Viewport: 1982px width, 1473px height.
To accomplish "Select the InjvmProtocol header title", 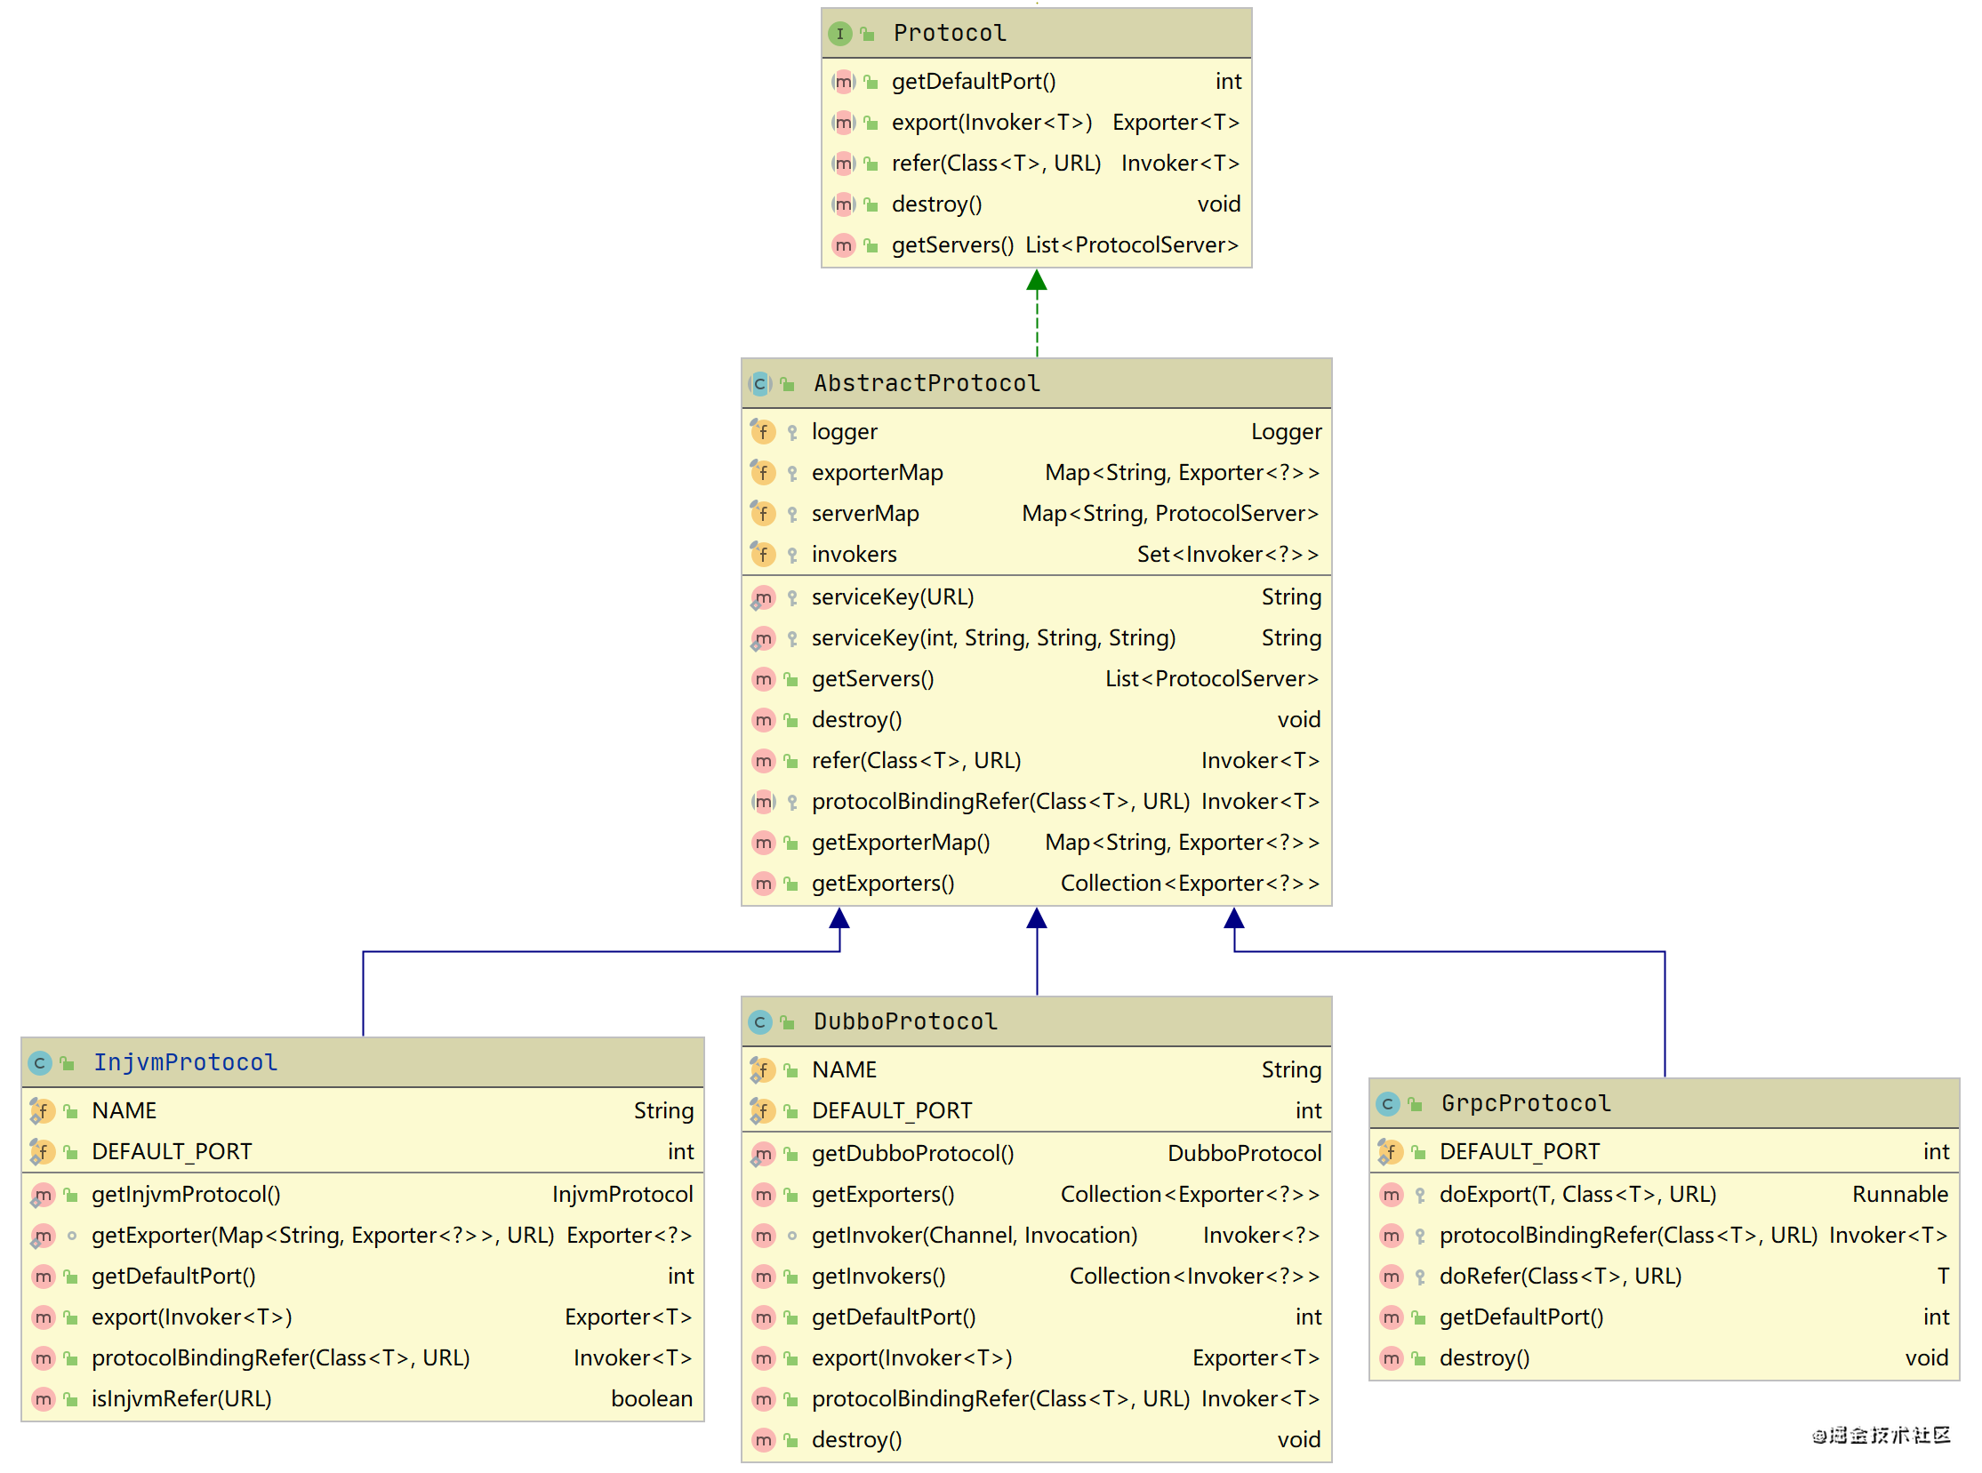I will (186, 1063).
